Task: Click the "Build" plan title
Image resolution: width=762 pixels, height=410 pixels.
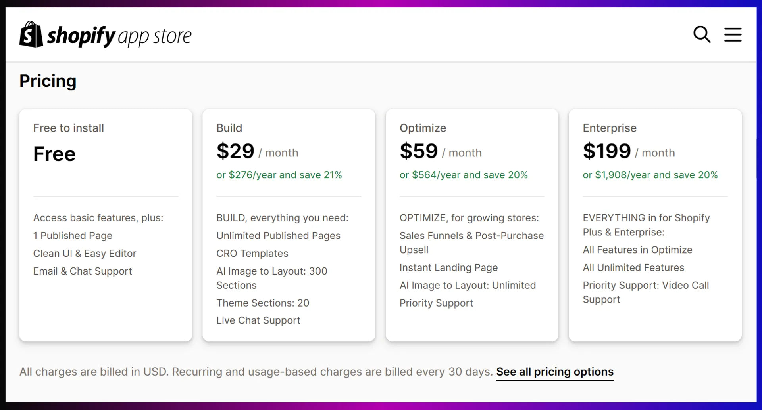Action: (x=229, y=128)
